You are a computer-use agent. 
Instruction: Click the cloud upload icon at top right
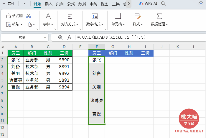(x=201, y=4)
